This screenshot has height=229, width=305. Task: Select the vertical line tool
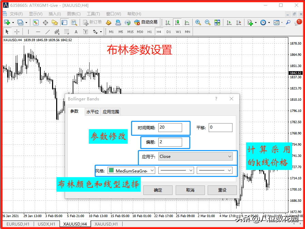coord(28,32)
